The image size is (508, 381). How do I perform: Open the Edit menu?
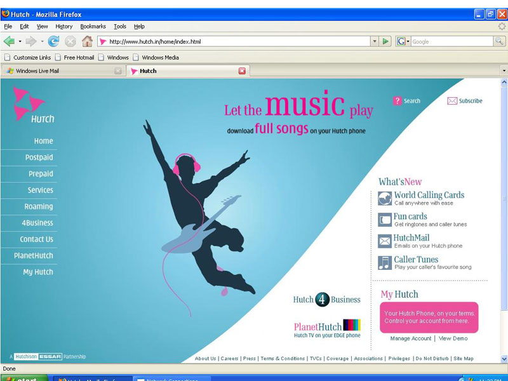pos(24,26)
